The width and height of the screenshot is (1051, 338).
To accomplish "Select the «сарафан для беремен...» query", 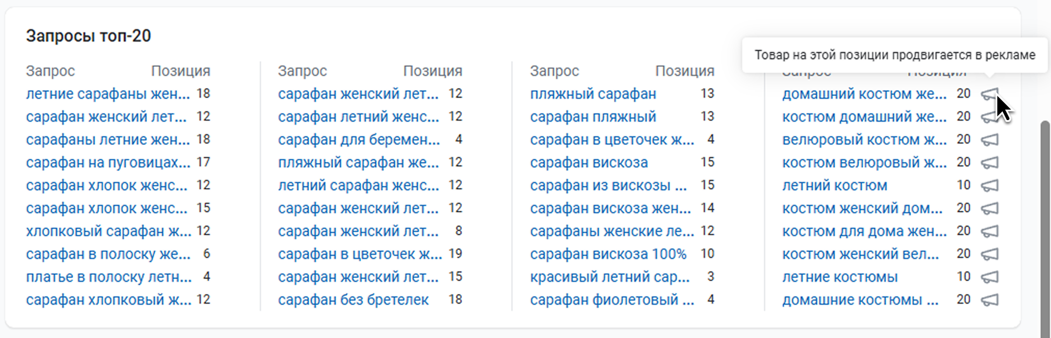I will 359,140.
